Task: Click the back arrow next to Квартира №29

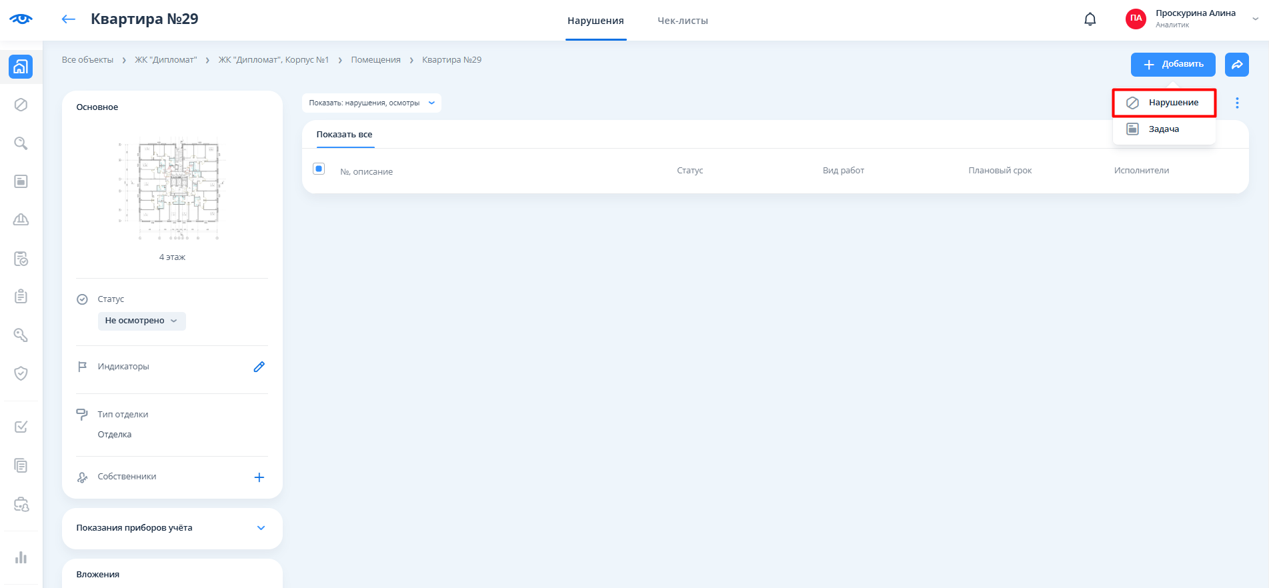Action: pos(68,19)
